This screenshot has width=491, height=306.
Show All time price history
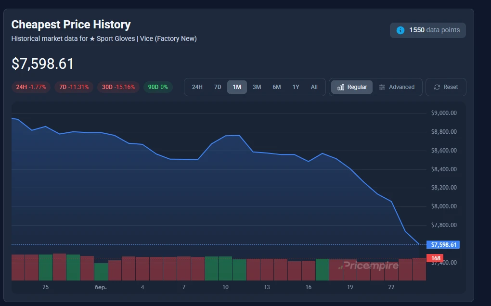(x=314, y=87)
